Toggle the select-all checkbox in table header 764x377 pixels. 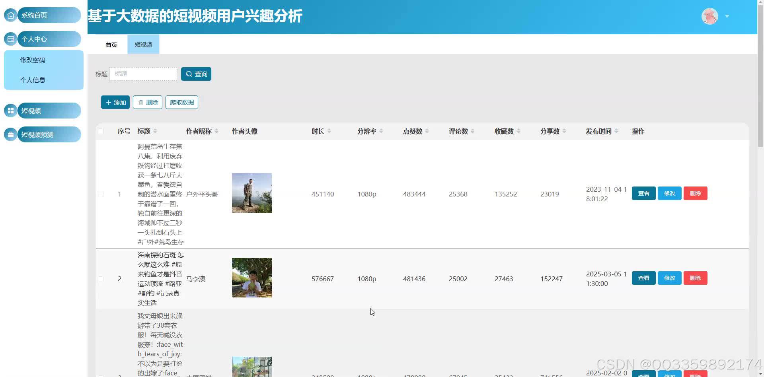pyautogui.click(x=101, y=131)
